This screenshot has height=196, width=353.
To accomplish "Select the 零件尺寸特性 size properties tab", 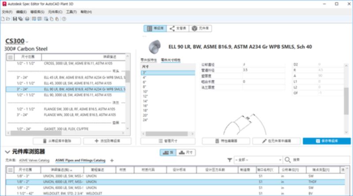I will (171, 60).
